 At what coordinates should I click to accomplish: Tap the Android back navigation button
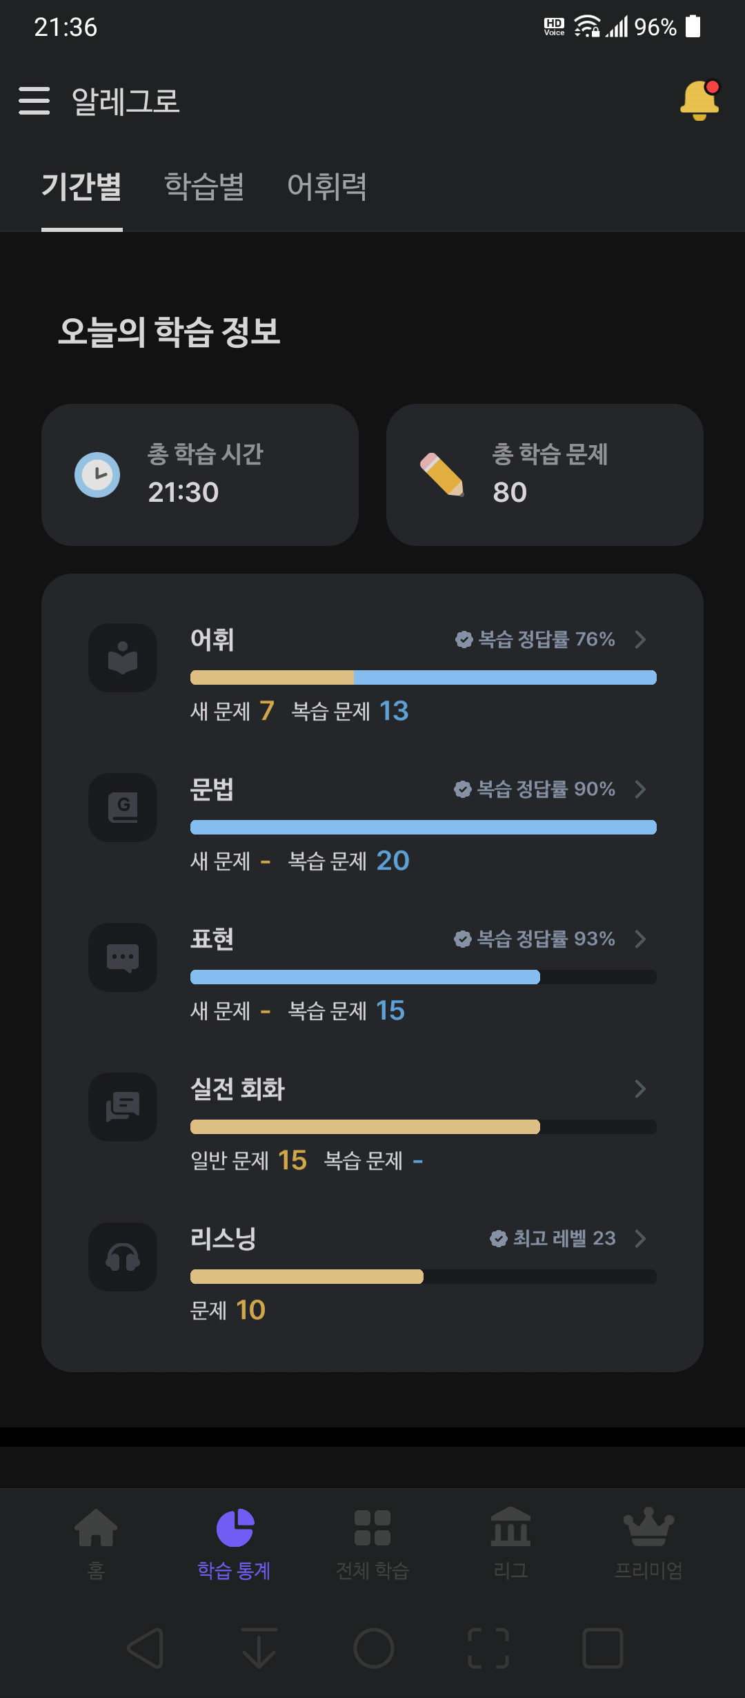click(146, 1648)
